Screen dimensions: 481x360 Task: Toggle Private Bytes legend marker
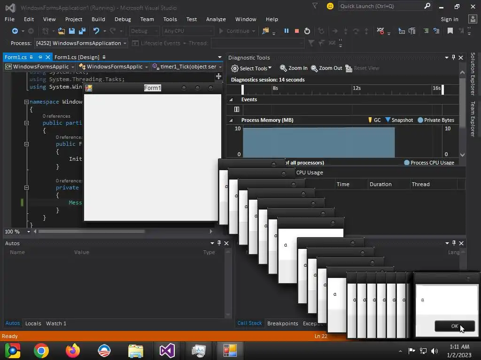(x=420, y=120)
